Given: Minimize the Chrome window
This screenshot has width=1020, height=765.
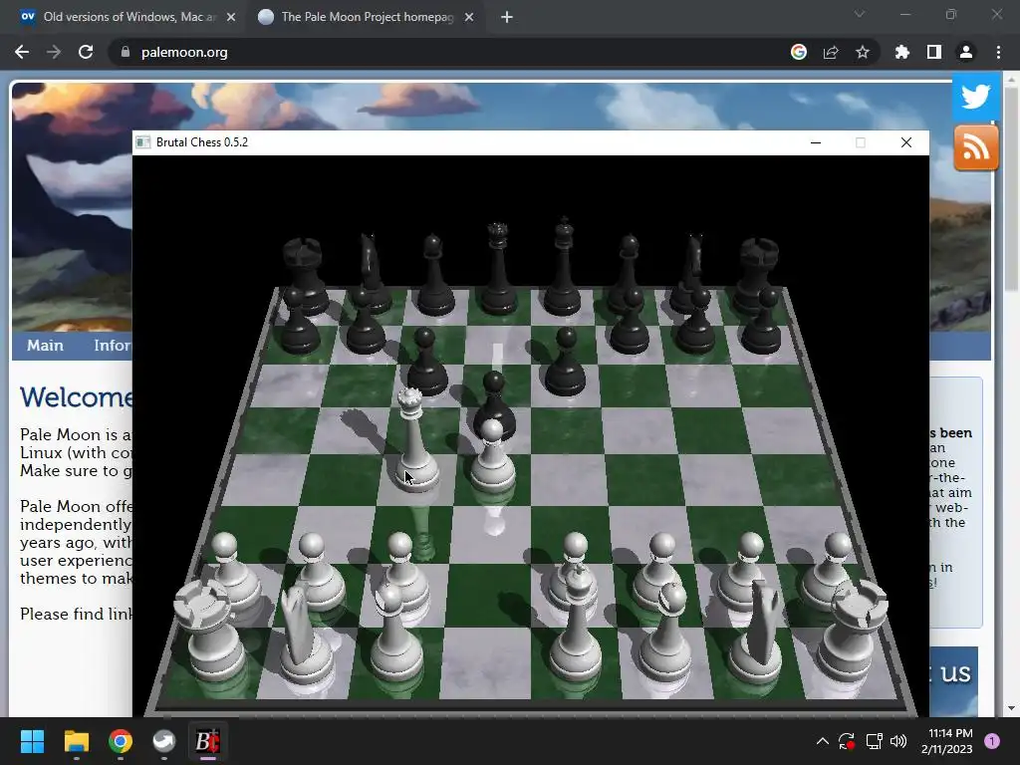Looking at the screenshot, I should click(x=904, y=14).
